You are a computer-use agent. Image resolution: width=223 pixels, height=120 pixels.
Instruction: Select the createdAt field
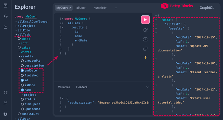22,61
